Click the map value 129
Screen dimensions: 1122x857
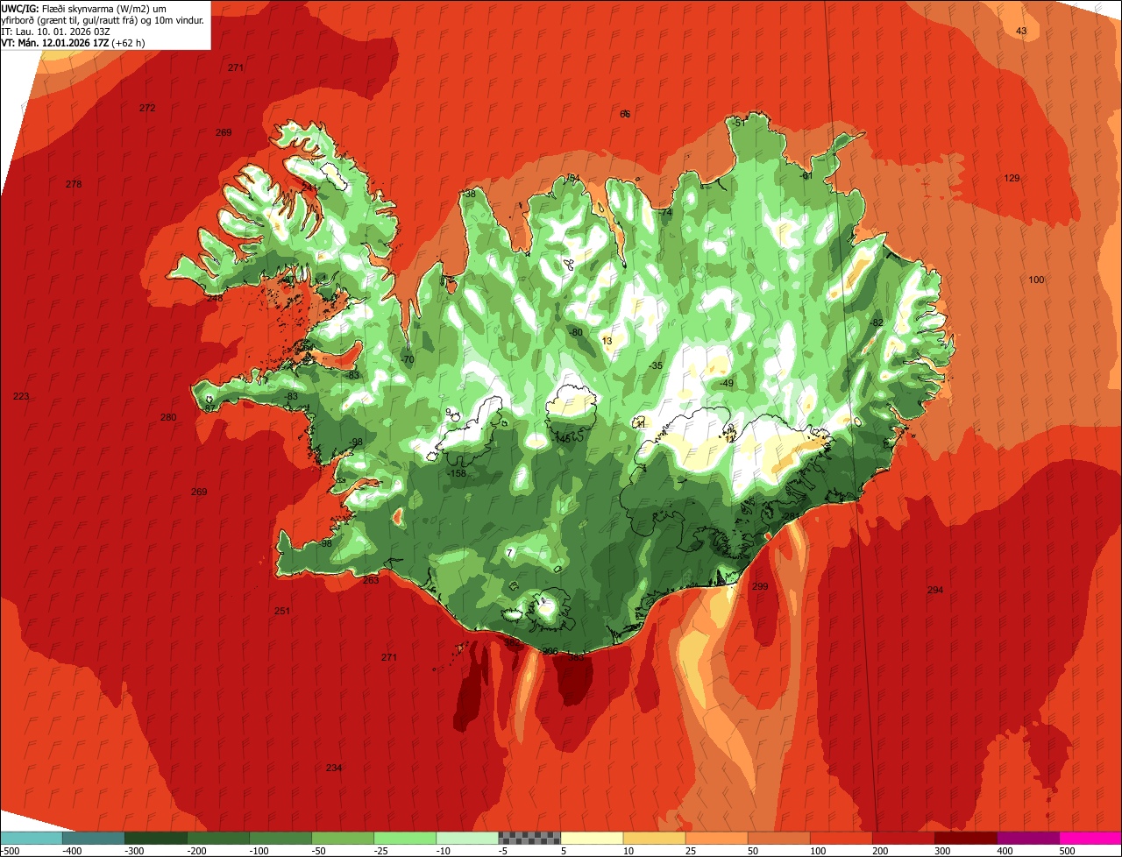pyautogui.click(x=1012, y=178)
